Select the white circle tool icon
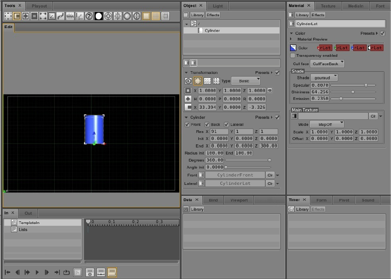391x279 pixels. point(99,16)
